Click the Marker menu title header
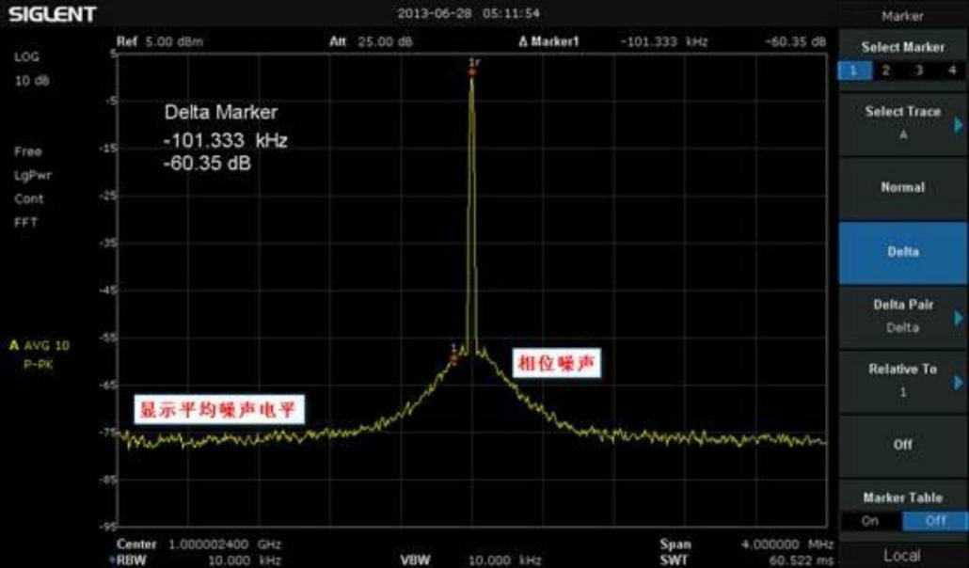The height and width of the screenshot is (568, 969). tap(903, 16)
